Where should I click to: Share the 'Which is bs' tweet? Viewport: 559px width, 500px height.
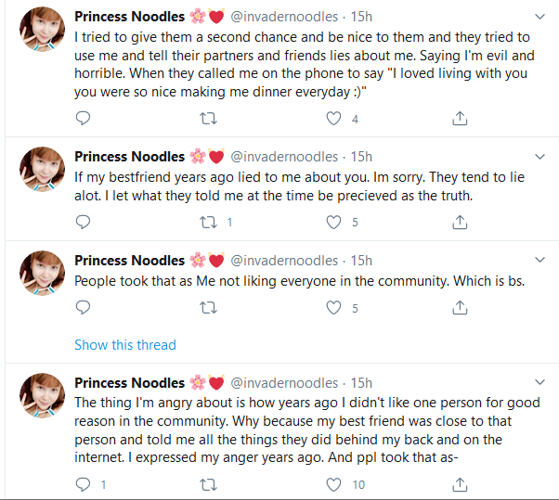(x=459, y=307)
